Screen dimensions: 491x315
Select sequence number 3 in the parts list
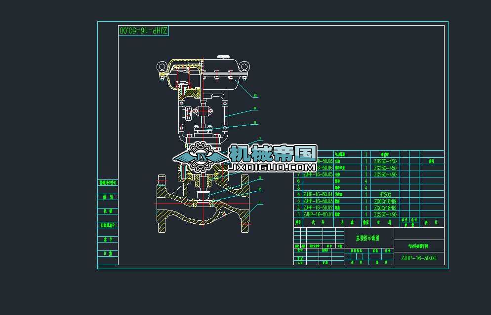click(x=298, y=201)
